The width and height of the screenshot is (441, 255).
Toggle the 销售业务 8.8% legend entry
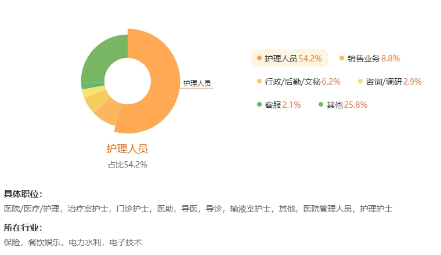370,58
